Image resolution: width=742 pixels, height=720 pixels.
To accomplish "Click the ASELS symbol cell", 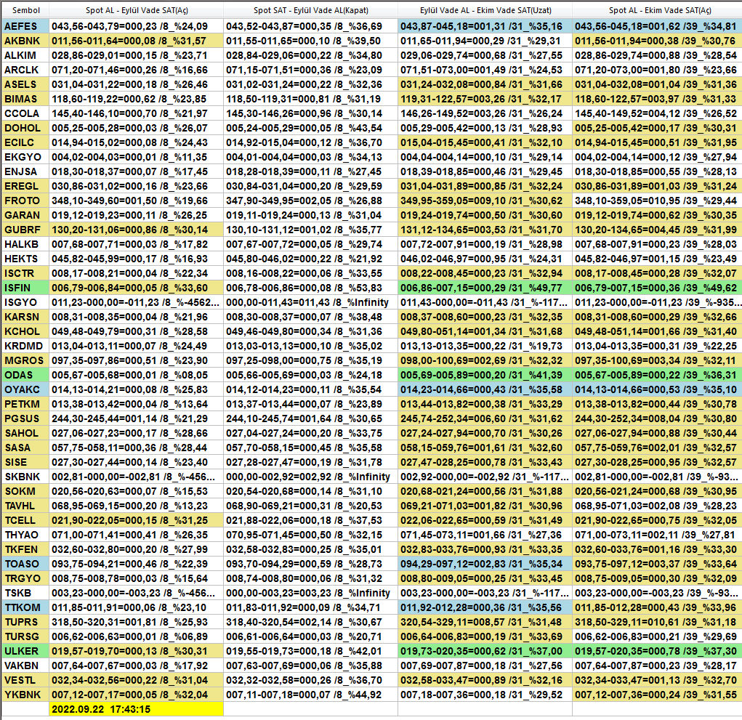I will pyautogui.click(x=25, y=85).
